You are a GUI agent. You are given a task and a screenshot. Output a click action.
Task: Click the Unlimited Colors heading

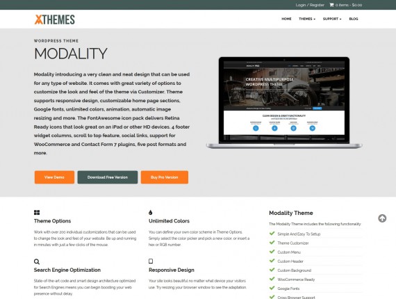click(x=169, y=221)
